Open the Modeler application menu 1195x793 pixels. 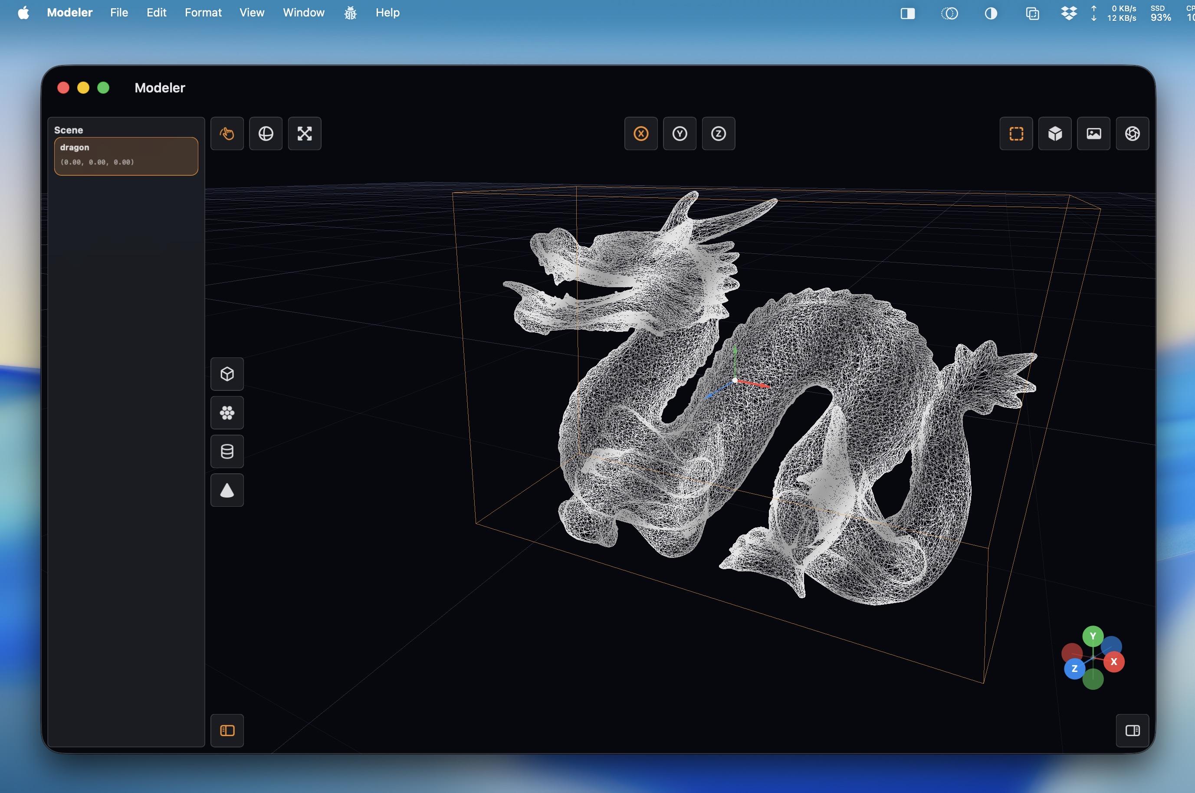[70, 13]
